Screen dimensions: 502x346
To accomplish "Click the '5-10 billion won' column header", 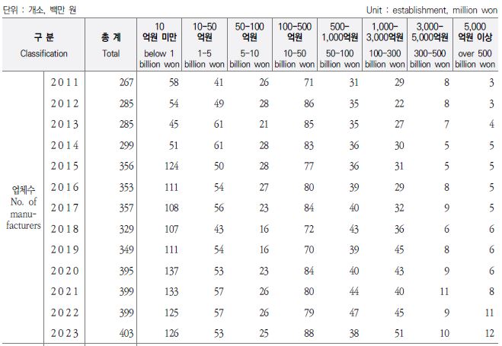I will pyautogui.click(x=249, y=45).
